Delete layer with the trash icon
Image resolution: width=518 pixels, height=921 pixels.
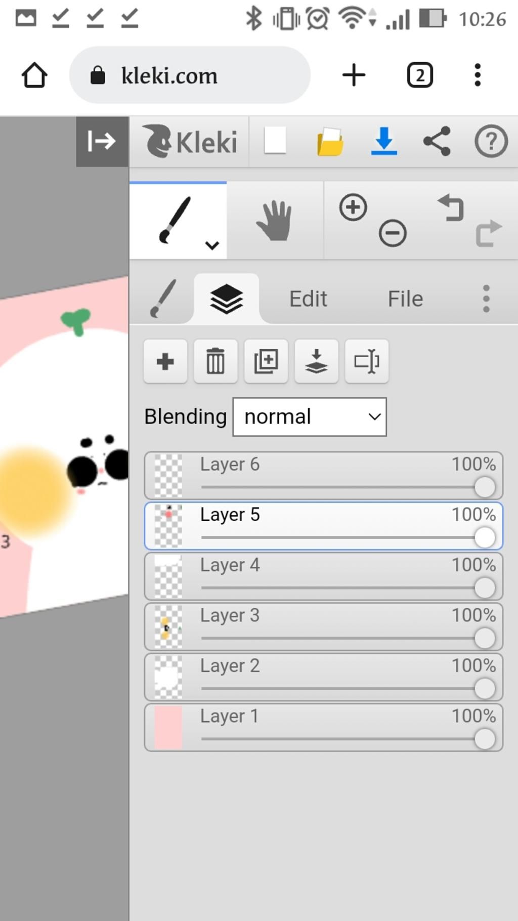tap(215, 361)
